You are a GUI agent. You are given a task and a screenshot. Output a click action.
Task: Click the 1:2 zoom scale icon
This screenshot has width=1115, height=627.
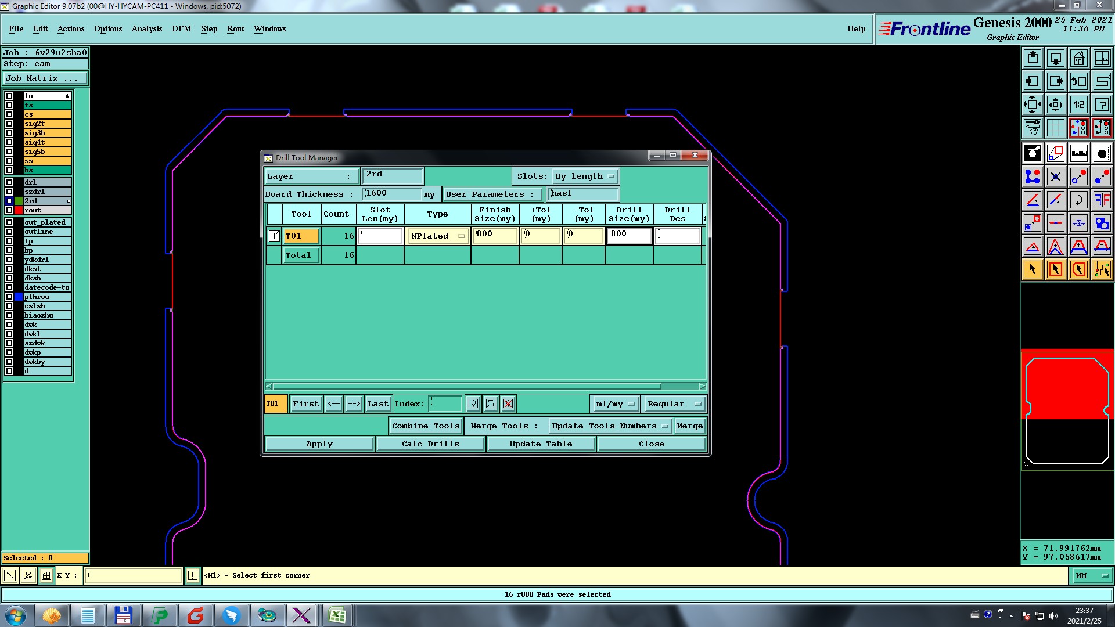[x=1078, y=105]
